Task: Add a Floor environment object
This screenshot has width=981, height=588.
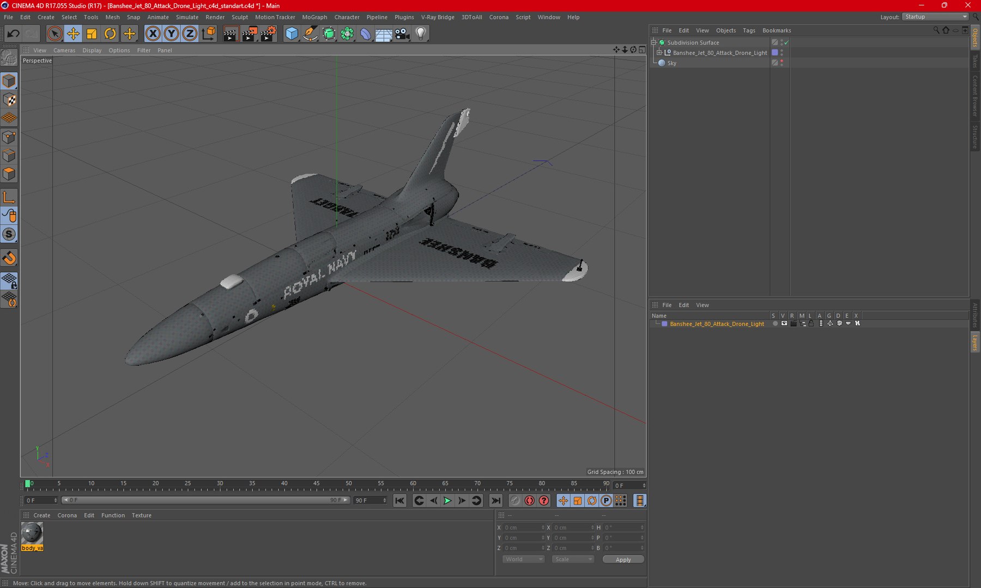Action: point(384,34)
